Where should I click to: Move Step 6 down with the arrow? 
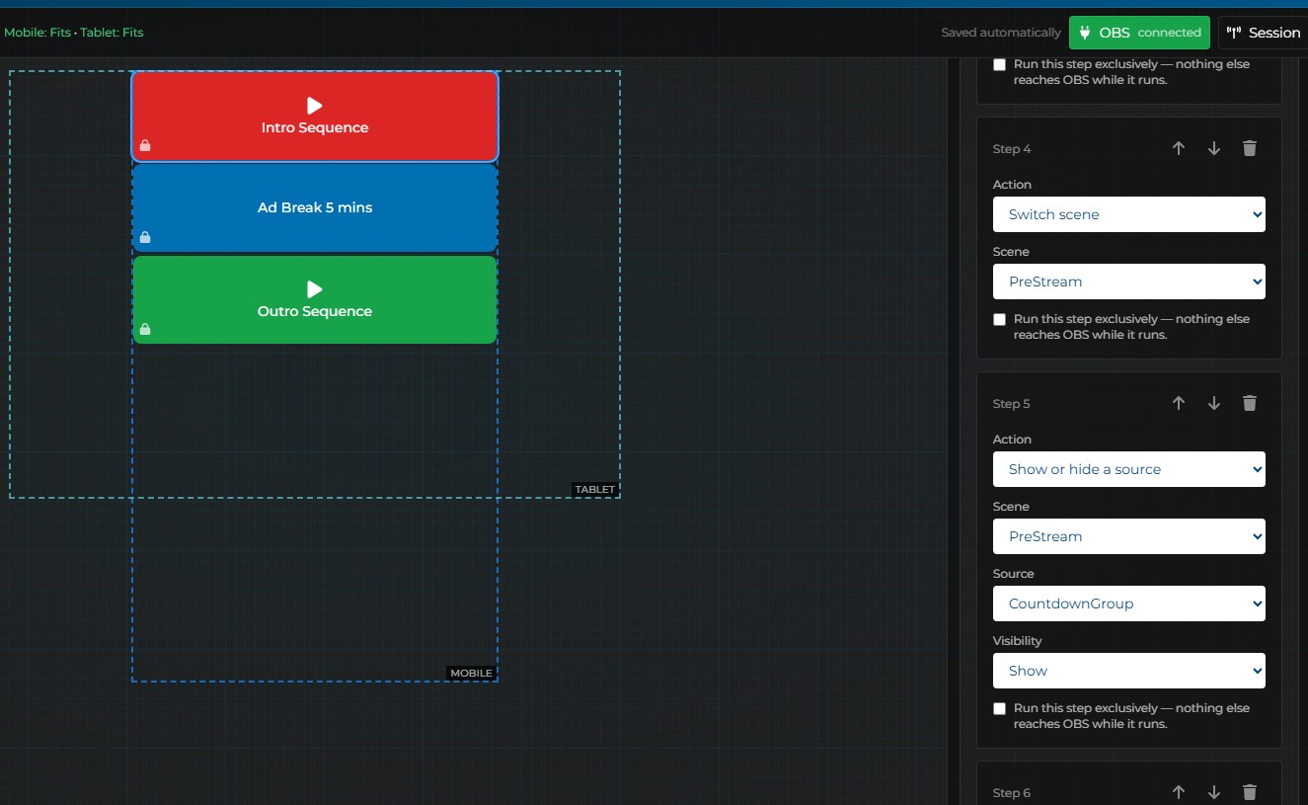click(1214, 792)
